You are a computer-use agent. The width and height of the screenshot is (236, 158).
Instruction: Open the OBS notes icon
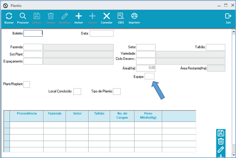pos(121,16)
